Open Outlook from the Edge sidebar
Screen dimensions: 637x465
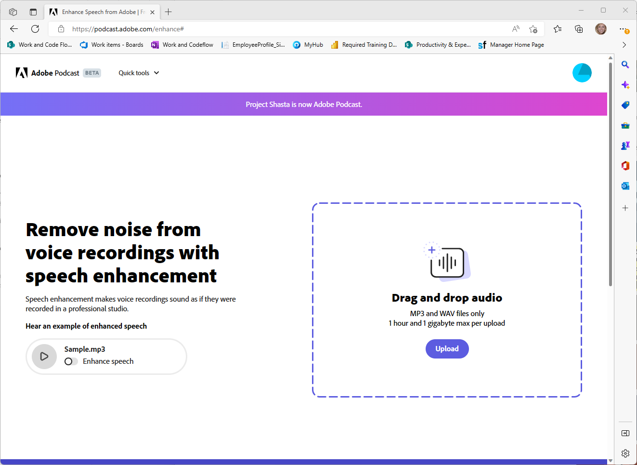[x=625, y=186]
